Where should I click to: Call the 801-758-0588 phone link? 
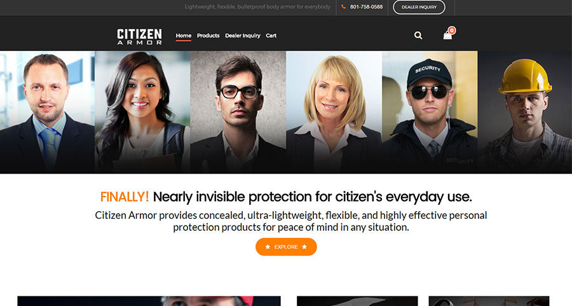366,6
